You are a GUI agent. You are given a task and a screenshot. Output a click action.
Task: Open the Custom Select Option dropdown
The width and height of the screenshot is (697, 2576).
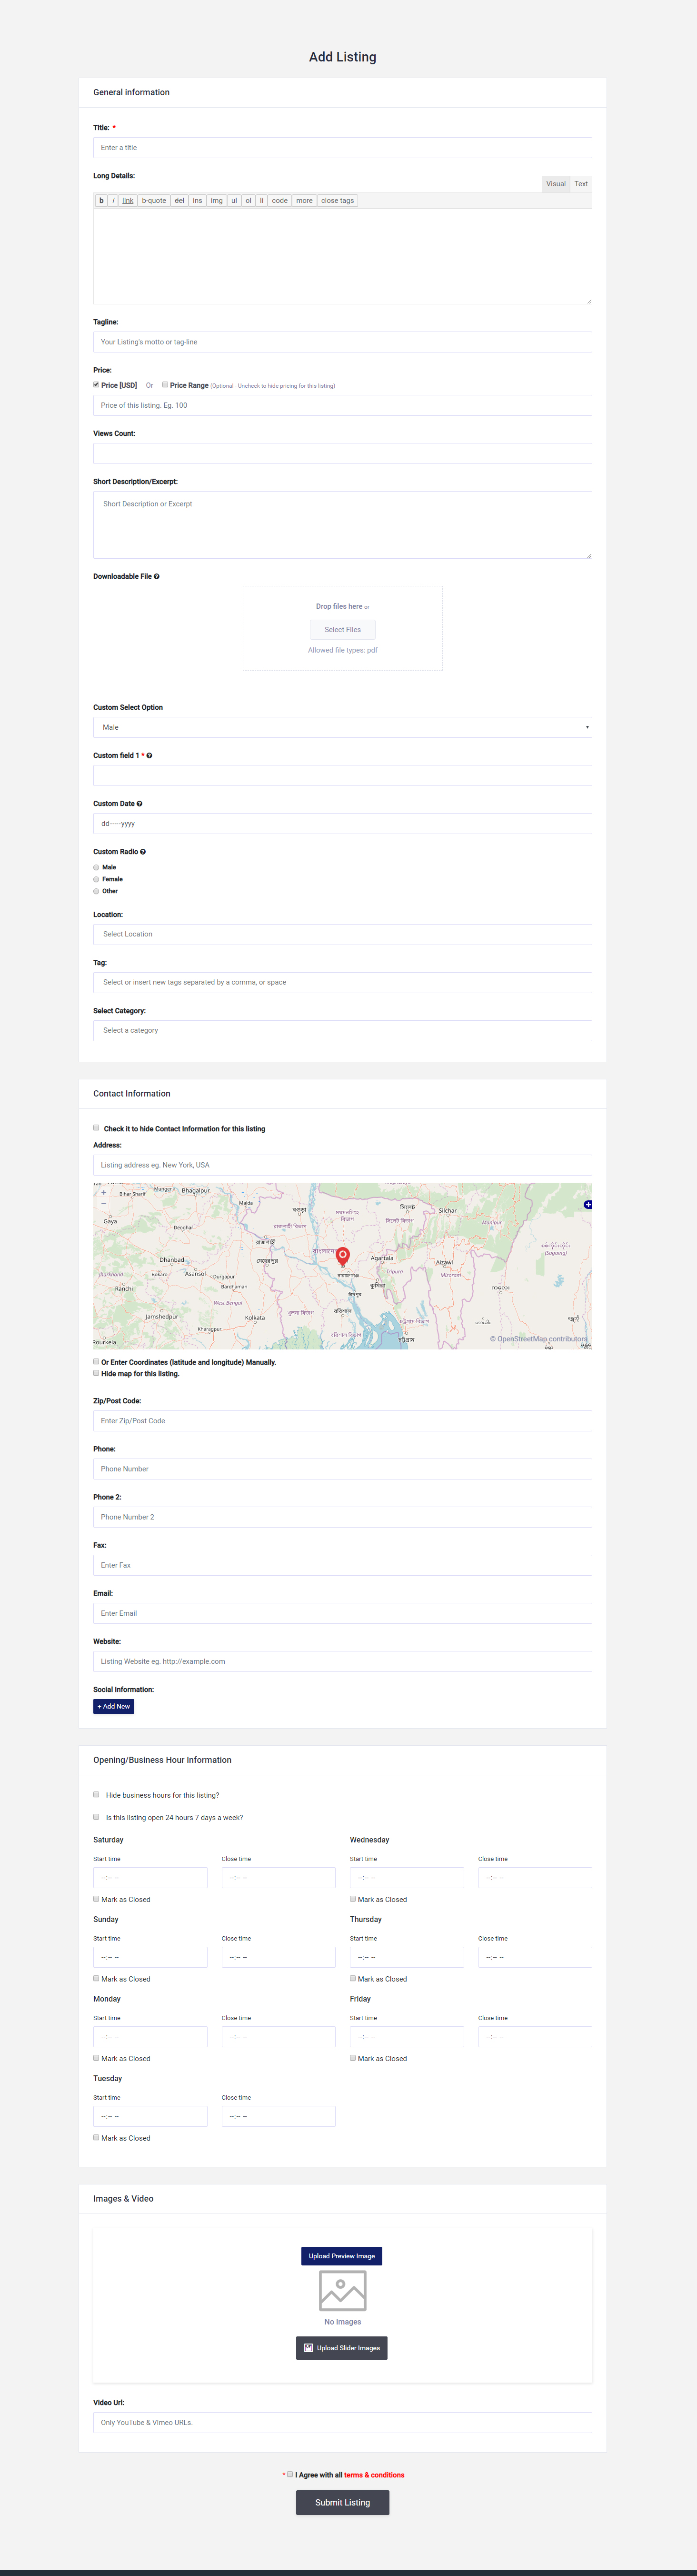tap(342, 727)
